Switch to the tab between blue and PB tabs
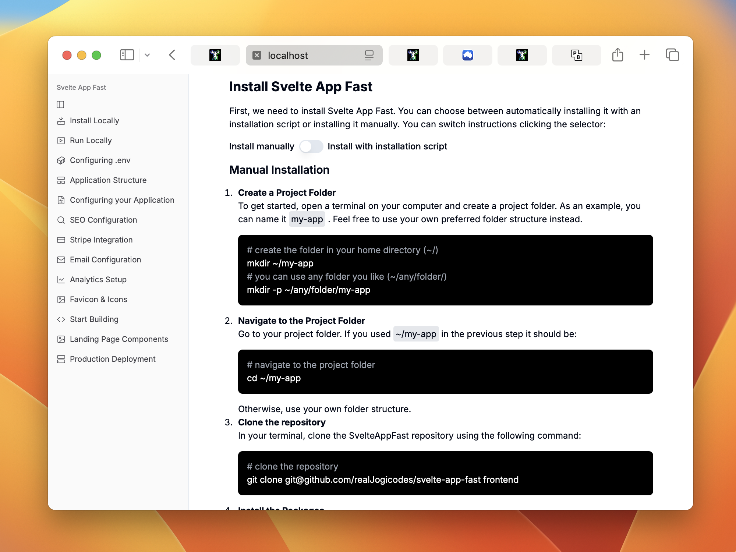 [x=522, y=55]
